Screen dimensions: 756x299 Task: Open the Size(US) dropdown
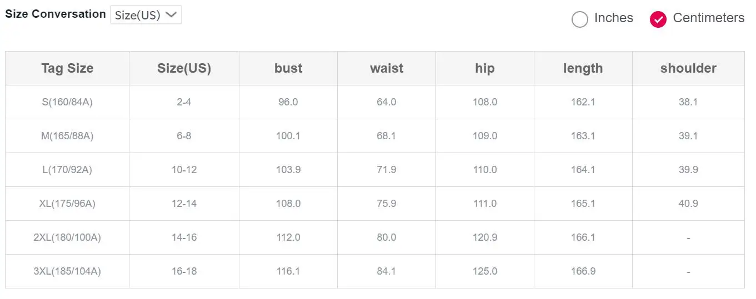(146, 15)
